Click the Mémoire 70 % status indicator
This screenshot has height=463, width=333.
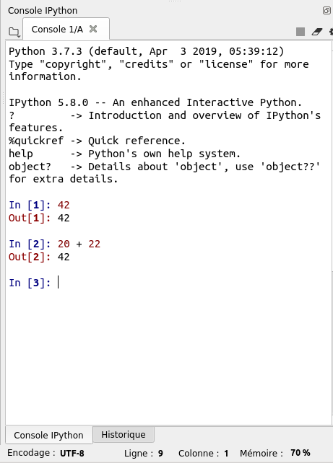click(x=274, y=453)
